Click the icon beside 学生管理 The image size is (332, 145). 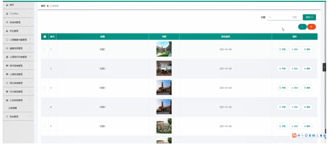(7, 31)
